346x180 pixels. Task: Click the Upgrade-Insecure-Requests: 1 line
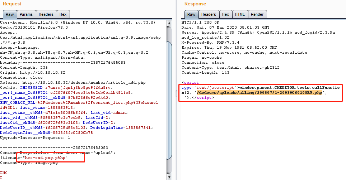coord(35,137)
